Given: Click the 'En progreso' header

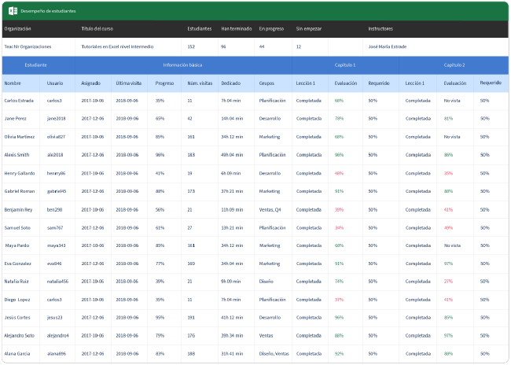Looking at the screenshot, I should [271, 28].
